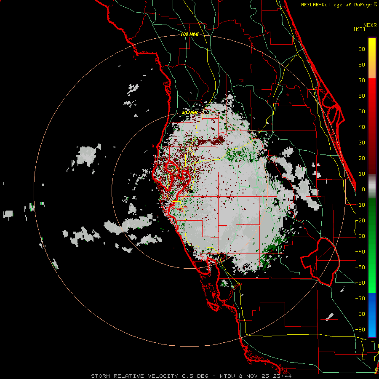Click the -30 tick label on the velocity scale
The width and height of the screenshot is (379, 379).
point(360,236)
